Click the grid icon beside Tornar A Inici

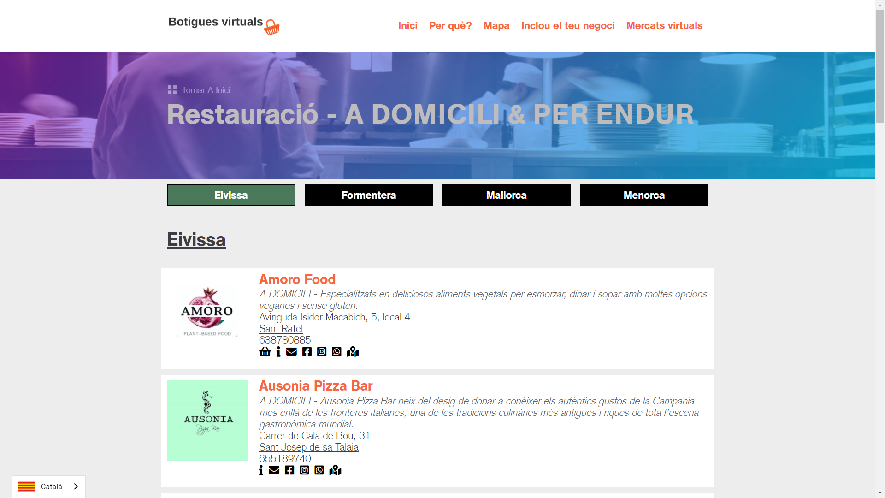pos(172,90)
